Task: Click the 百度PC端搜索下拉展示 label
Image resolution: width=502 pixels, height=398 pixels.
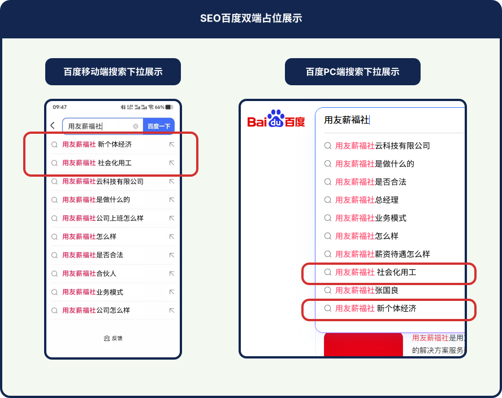Action: click(x=353, y=72)
